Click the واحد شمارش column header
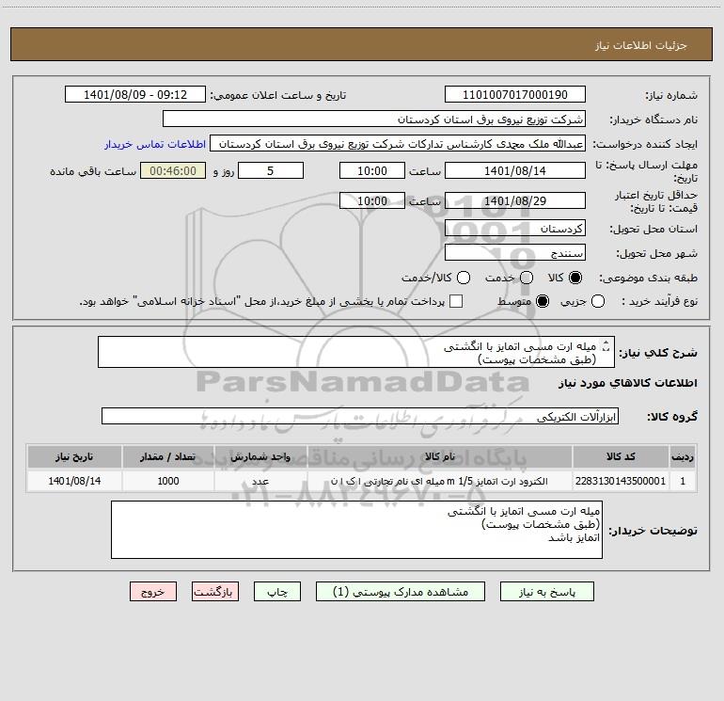The image size is (724, 701). pyautogui.click(x=260, y=456)
